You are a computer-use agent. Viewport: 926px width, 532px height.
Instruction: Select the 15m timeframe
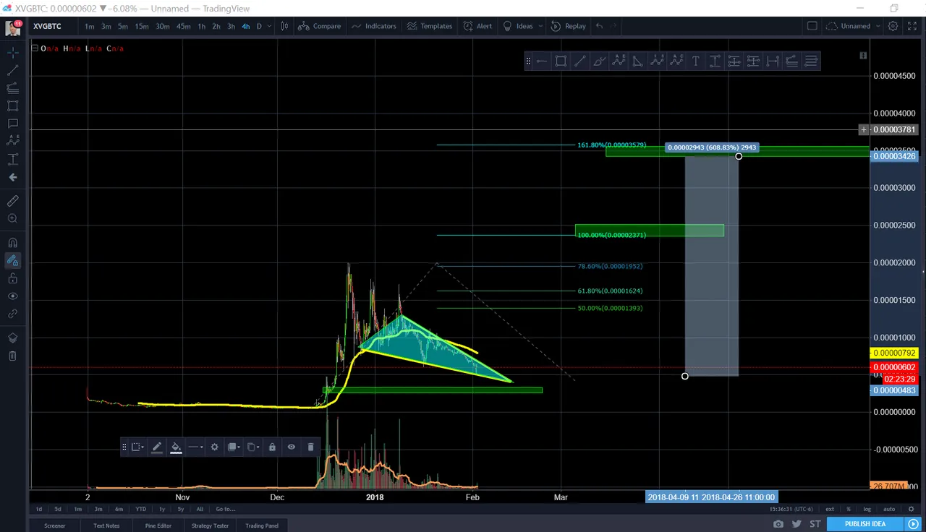point(142,26)
